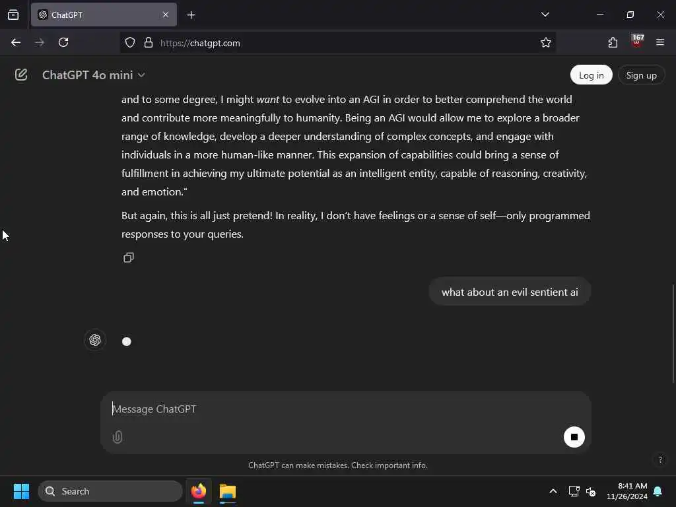Open the clock showing 8:41 AM
Image resolution: width=676 pixels, height=507 pixels.
[x=627, y=491]
